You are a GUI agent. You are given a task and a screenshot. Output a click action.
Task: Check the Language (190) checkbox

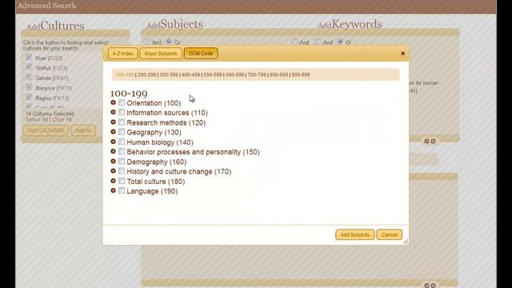122,190
